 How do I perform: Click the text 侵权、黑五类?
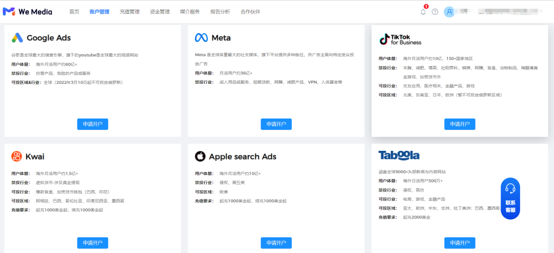tap(232, 182)
